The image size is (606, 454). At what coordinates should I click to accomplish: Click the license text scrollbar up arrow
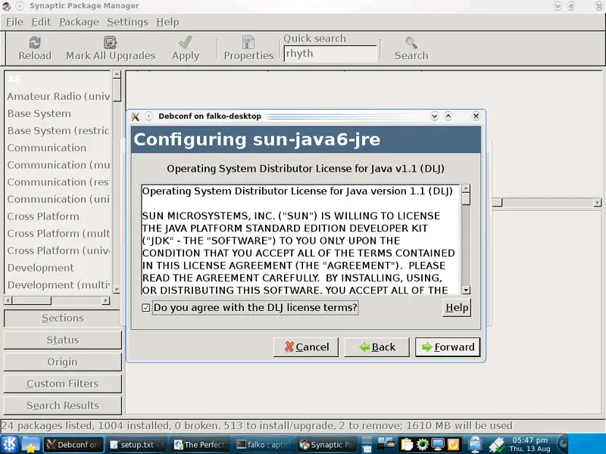pyautogui.click(x=466, y=188)
